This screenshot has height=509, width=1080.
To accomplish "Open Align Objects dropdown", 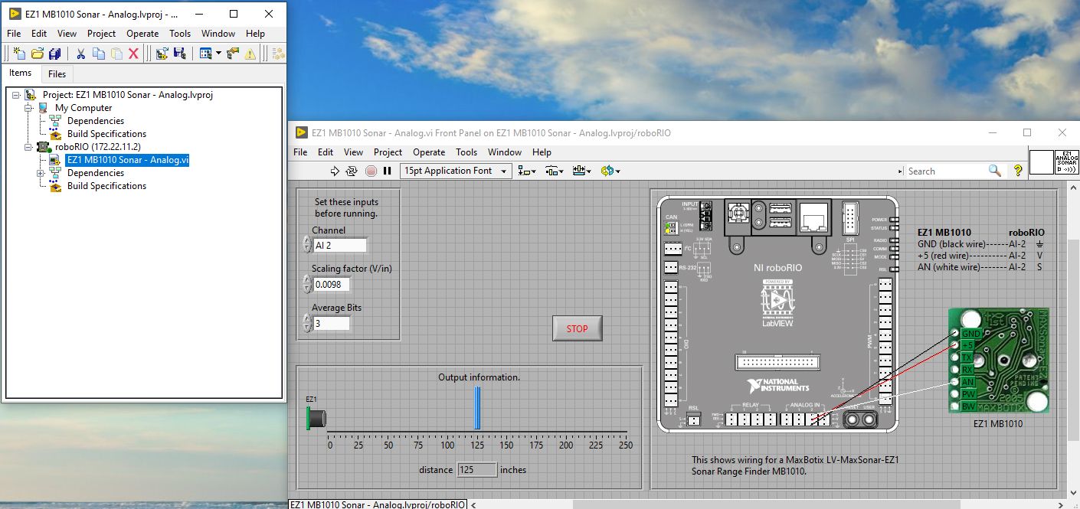I will 527,171.
